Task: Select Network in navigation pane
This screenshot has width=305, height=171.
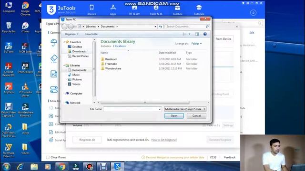Action: (x=73, y=103)
